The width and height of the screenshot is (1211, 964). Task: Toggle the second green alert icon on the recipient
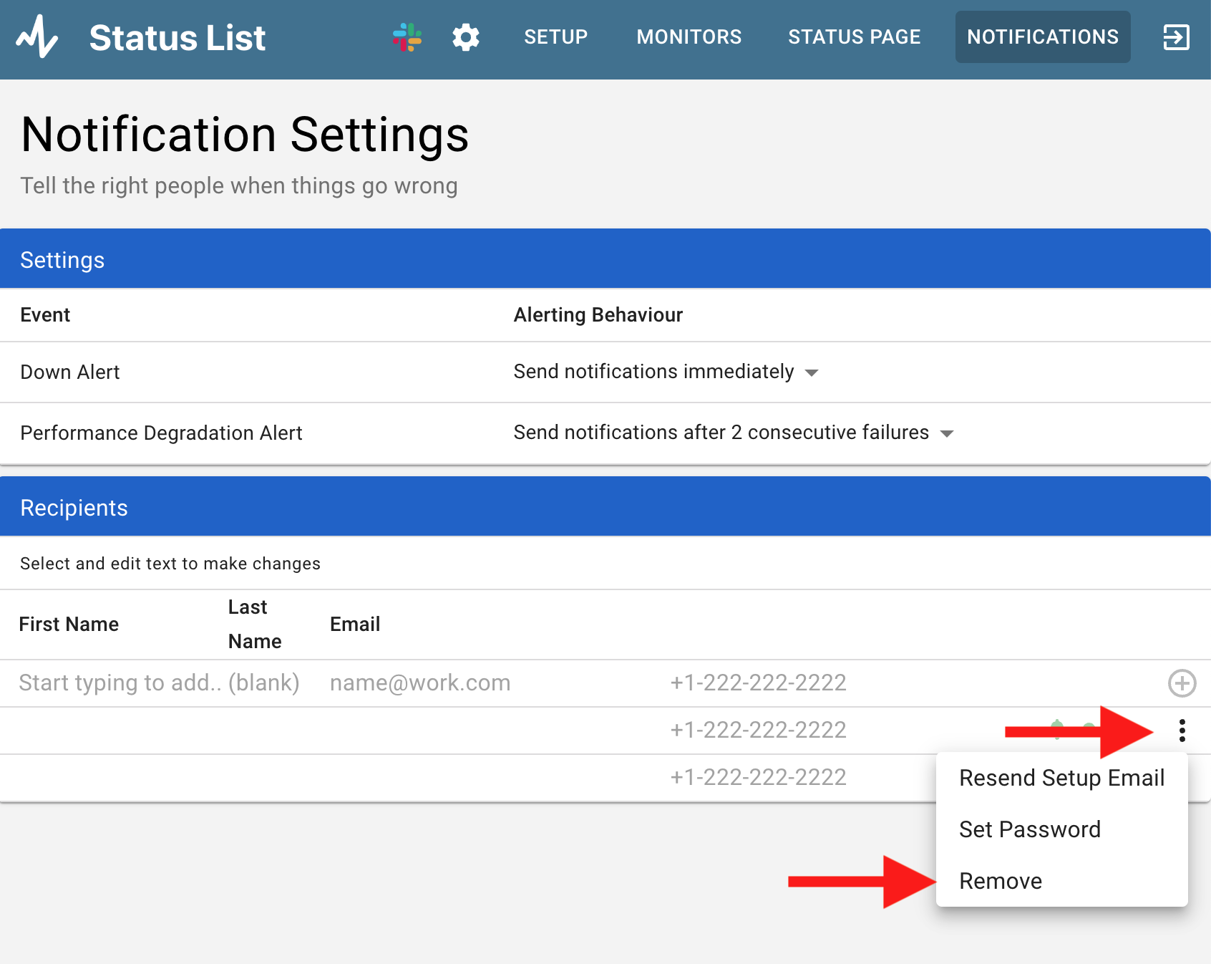1089,731
